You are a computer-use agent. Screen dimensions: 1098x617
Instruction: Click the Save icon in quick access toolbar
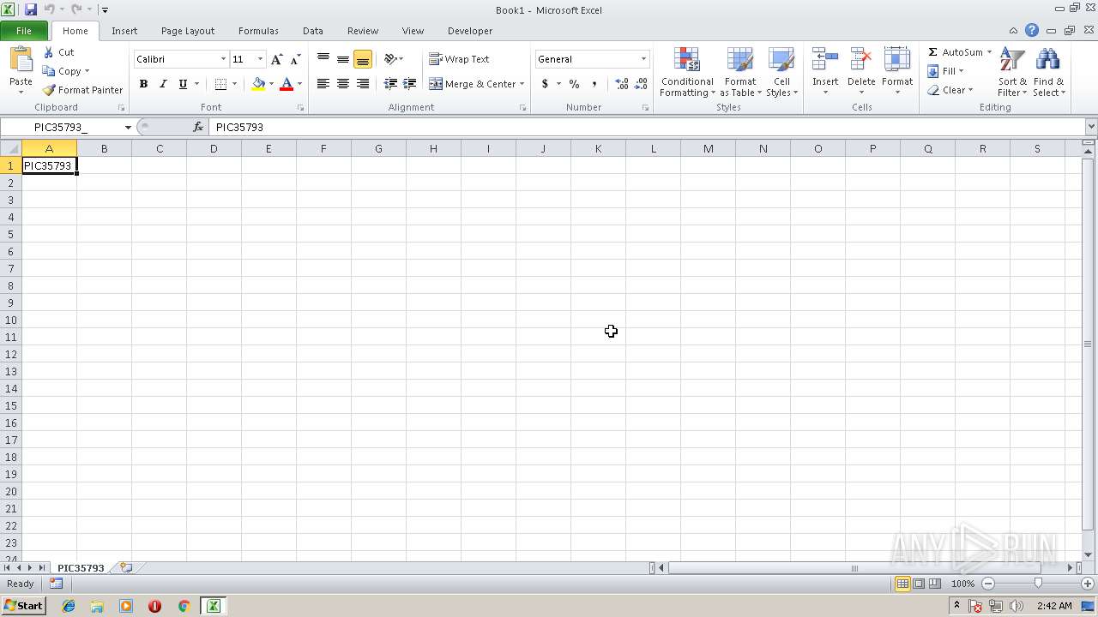[31, 9]
